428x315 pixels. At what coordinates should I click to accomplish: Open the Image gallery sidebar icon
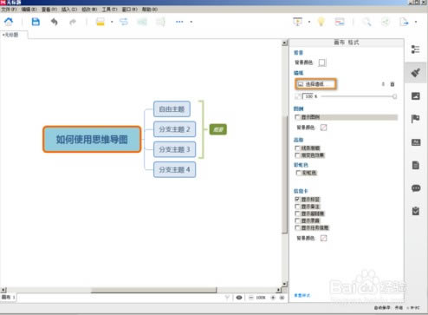[x=416, y=95]
